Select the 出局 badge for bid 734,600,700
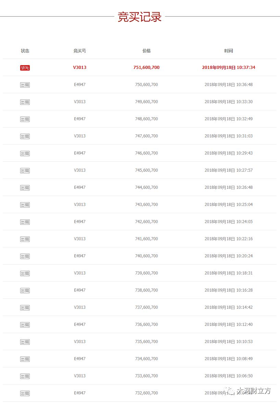This screenshot has height=403, width=280. coord(25,359)
